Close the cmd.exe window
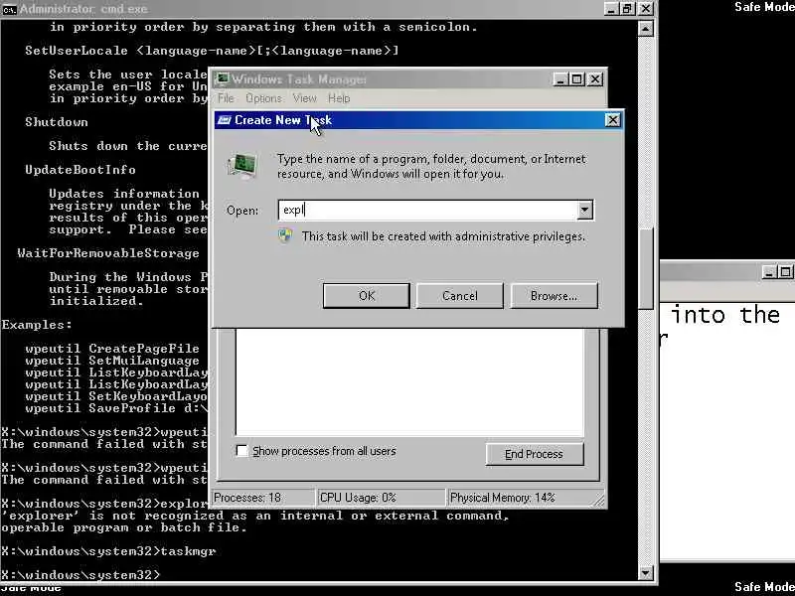795x596 pixels. click(x=645, y=9)
